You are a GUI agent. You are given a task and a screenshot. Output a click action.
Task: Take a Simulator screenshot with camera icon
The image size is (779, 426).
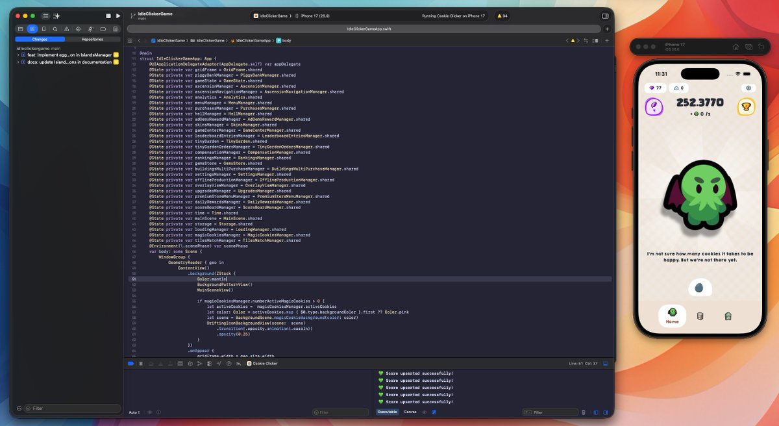(748, 47)
